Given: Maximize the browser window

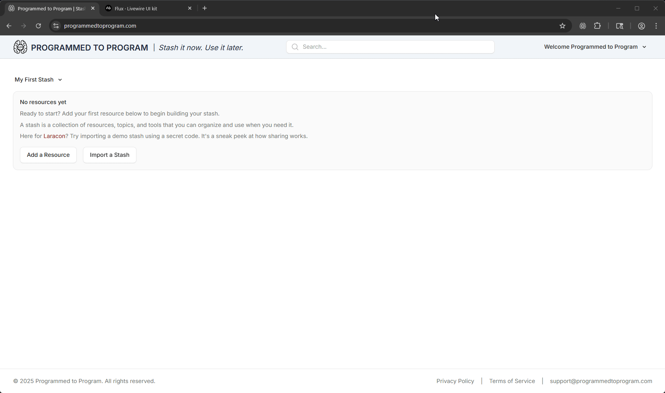Looking at the screenshot, I should pyautogui.click(x=637, y=8).
